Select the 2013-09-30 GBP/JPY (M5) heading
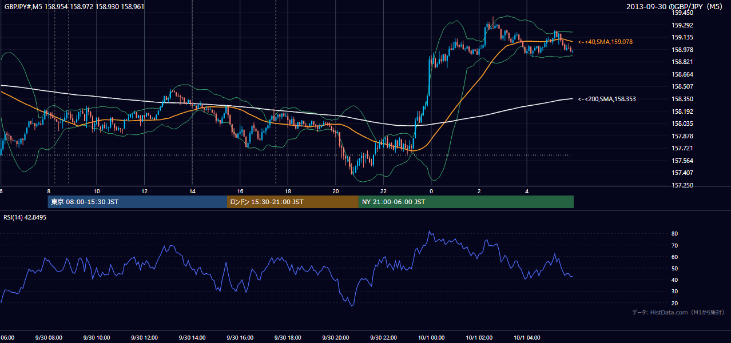This screenshot has width=731, height=343. (676, 7)
